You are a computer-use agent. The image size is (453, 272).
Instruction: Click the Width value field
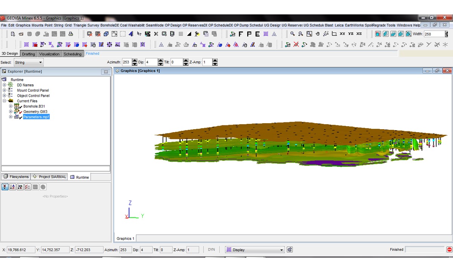434,34
